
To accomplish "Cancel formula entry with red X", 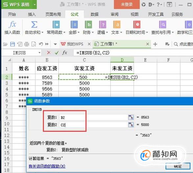I will click(49, 53).
